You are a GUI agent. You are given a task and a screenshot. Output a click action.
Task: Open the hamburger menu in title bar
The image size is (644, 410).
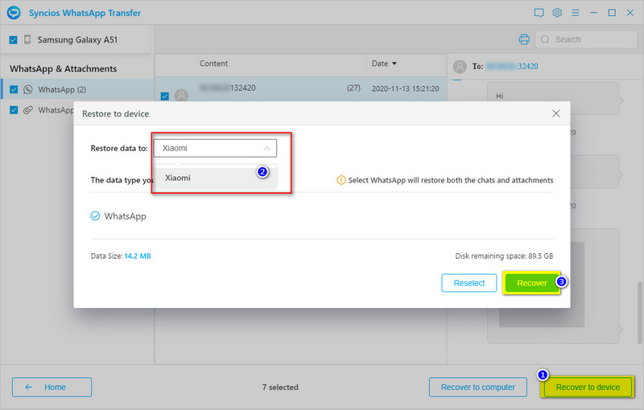tap(576, 13)
